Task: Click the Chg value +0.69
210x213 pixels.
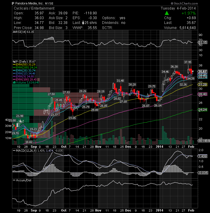Action: tap(191, 18)
